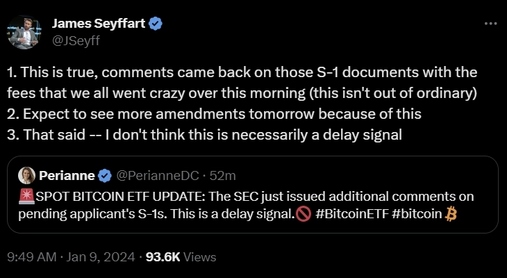The width and height of the screenshot is (507, 278).
Task: Open the @JSeyff handle link
Action: pyautogui.click(x=76, y=39)
